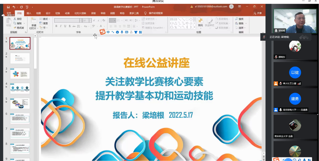Click the New Slide (新建幻灯片) icon
319x161 pixels.
[x=34, y=21]
